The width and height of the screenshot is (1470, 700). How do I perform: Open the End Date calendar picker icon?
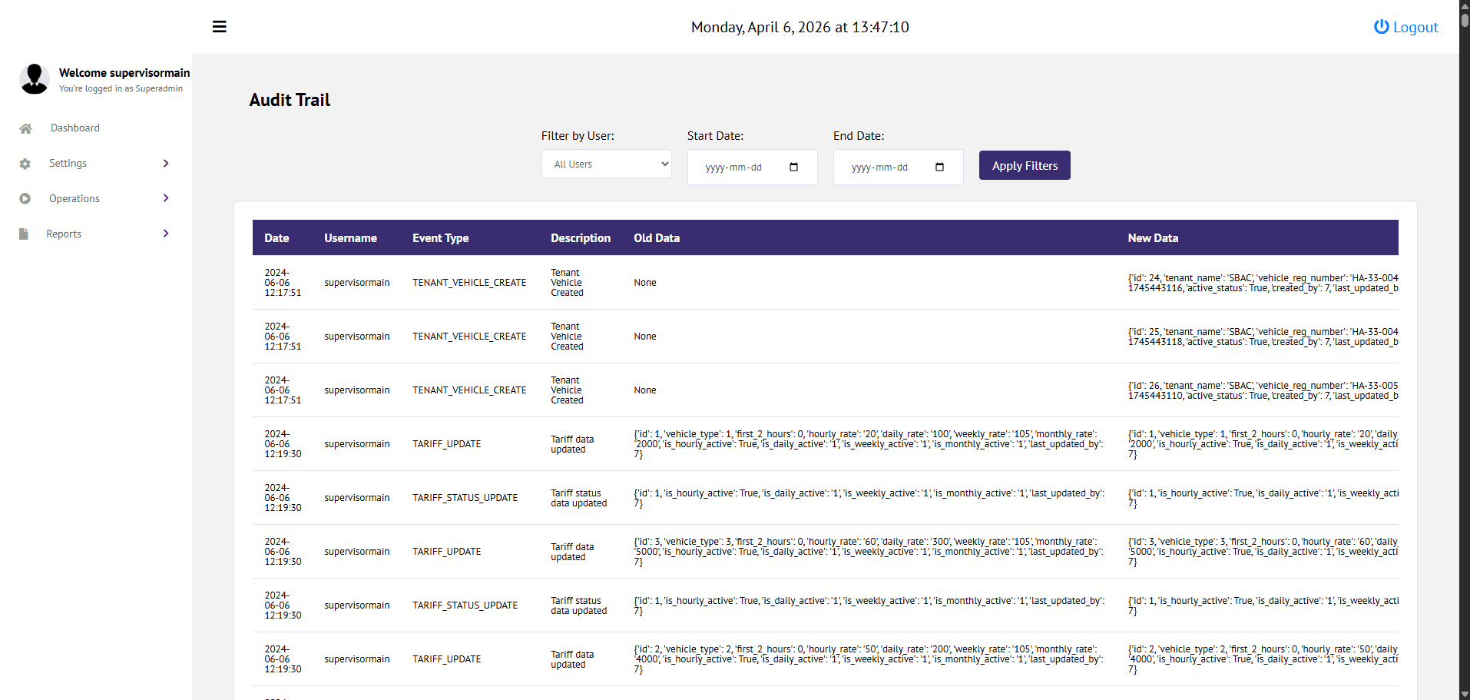point(940,167)
